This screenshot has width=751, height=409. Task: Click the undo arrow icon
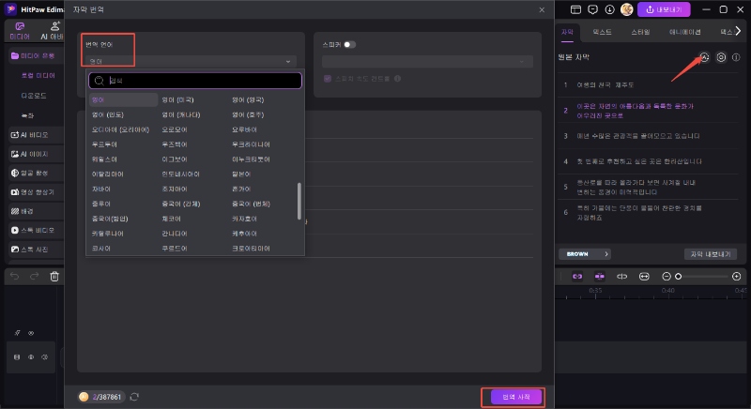point(15,277)
